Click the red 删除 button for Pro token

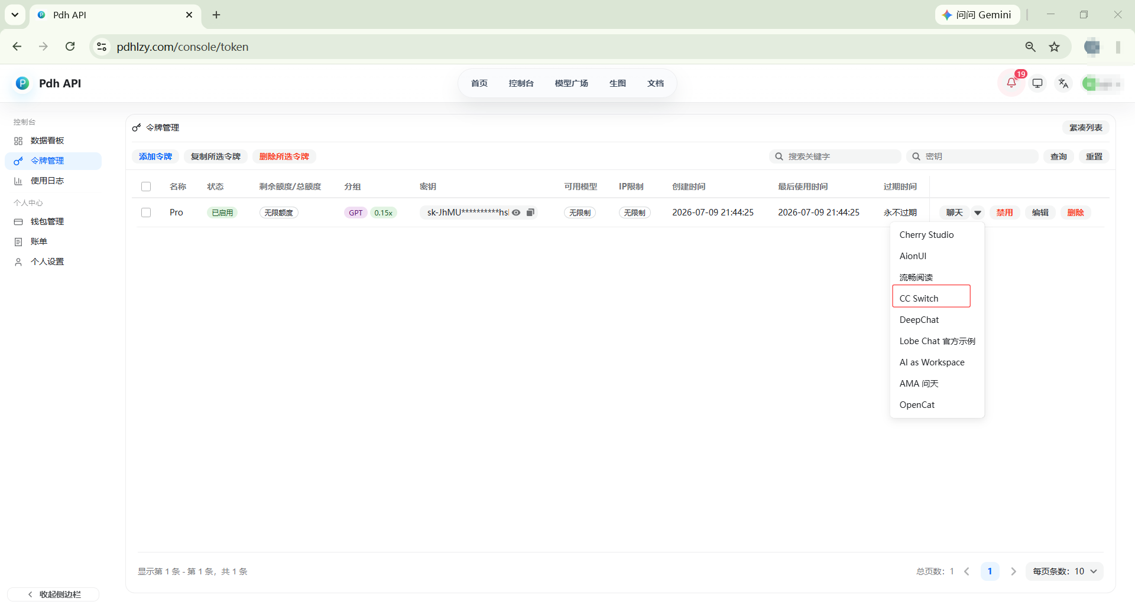pyautogui.click(x=1075, y=213)
